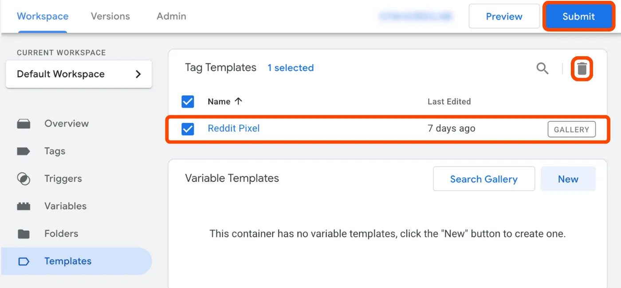
Task: Click the Templates sidebar icon
Action: coord(24,261)
